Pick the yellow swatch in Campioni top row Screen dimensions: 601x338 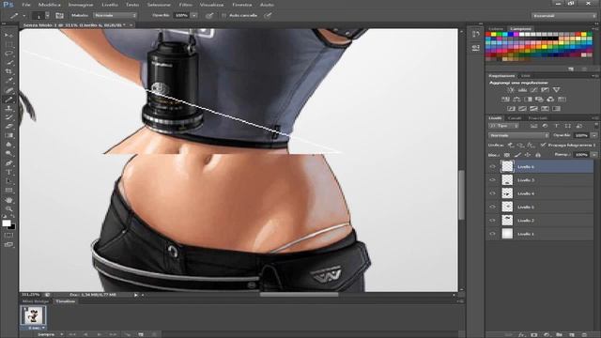pyautogui.click(x=494, y=34)
